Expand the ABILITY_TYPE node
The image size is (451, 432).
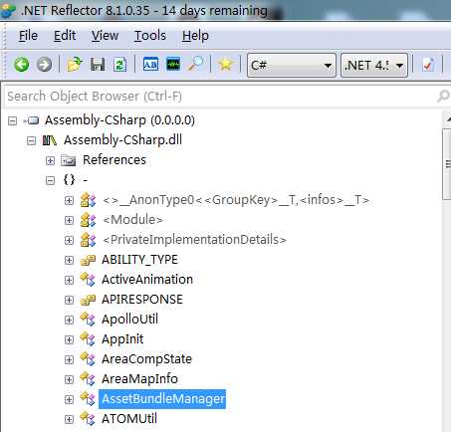point(69,260)
